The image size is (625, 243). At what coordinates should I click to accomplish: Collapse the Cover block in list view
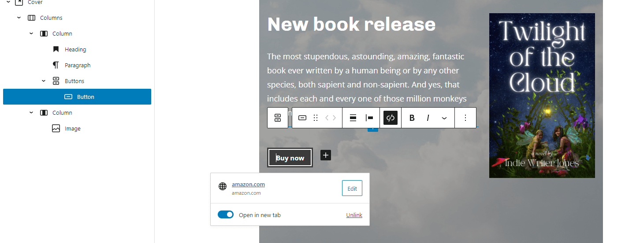pyautogui.click(x=8, y=2)
